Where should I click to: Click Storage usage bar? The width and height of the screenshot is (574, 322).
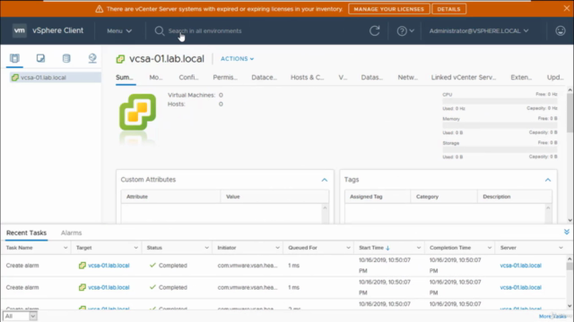pyautogui.click(x=500, y=149)
